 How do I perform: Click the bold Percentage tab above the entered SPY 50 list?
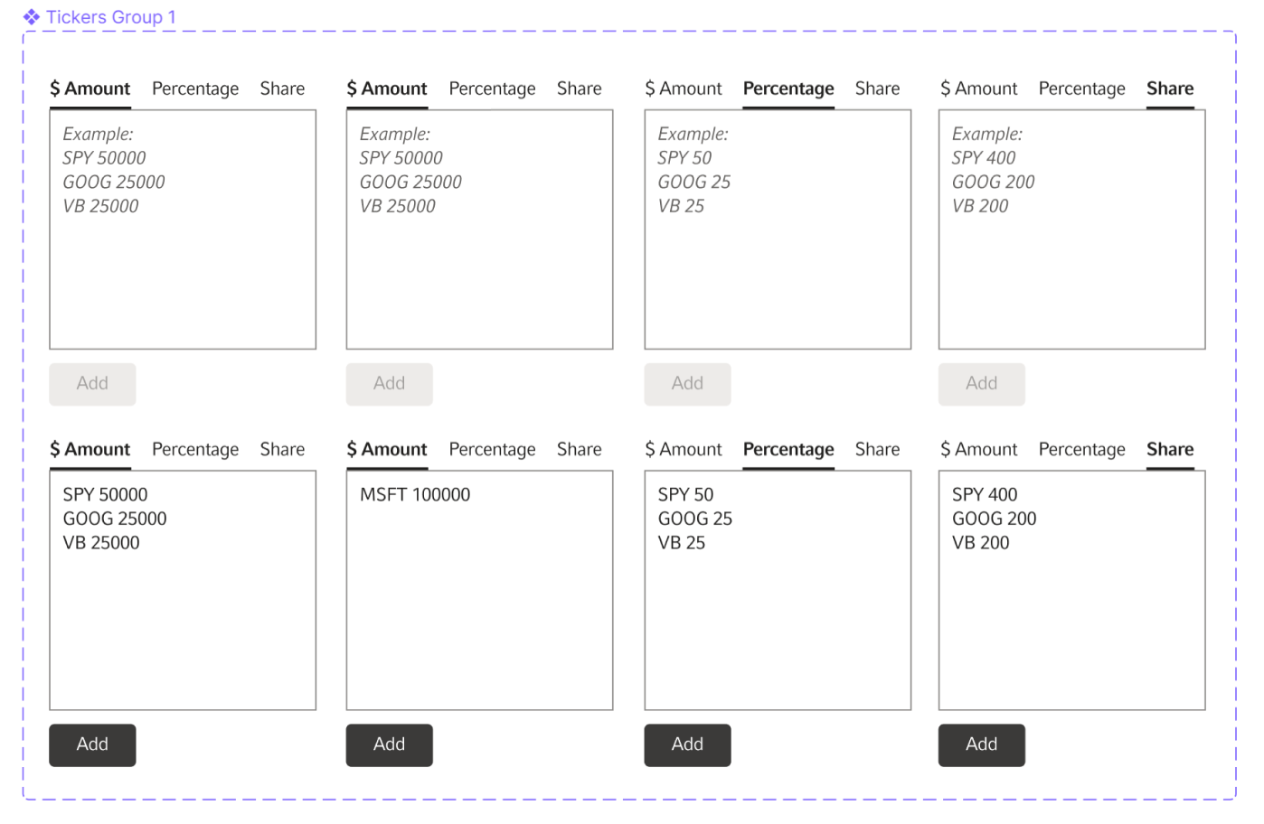click(x=788, y=450)
